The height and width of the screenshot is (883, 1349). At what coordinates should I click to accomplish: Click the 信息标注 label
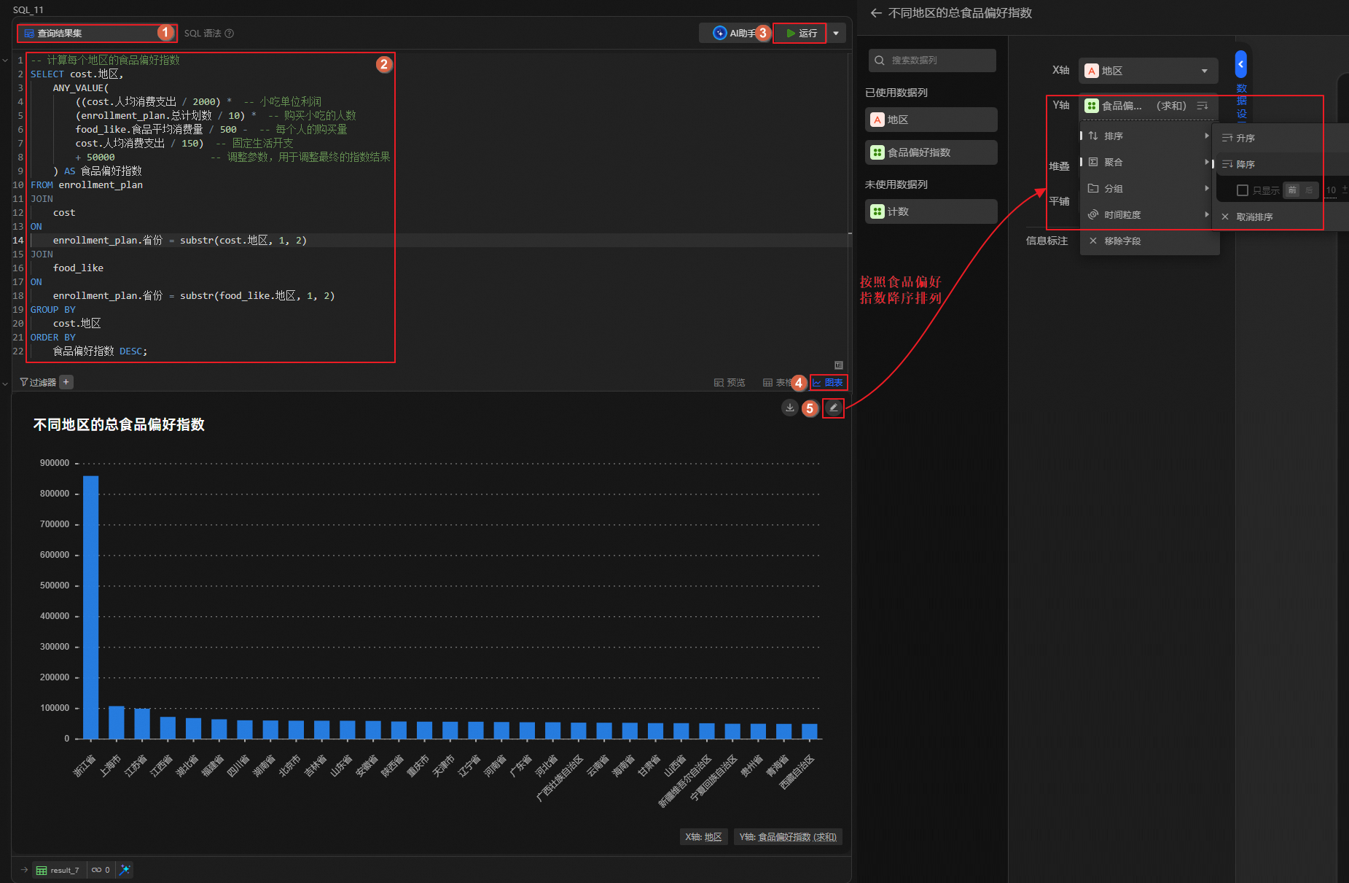[1047, 241]
